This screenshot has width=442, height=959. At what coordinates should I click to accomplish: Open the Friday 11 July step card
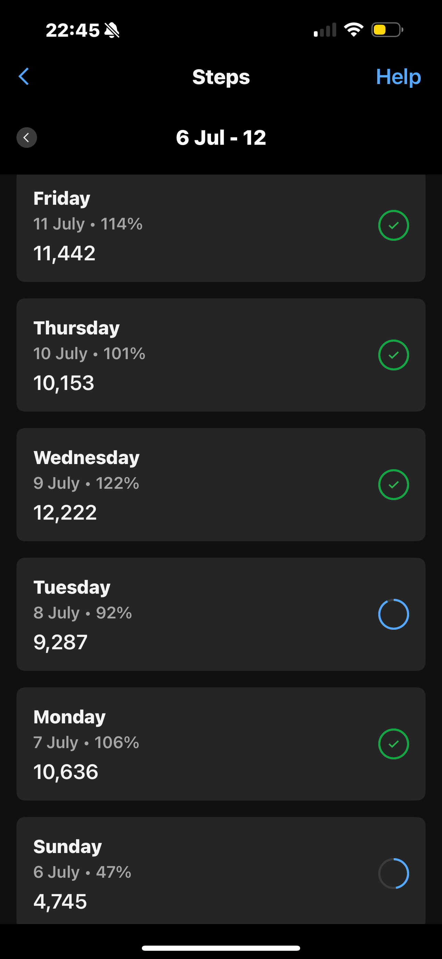221,228
